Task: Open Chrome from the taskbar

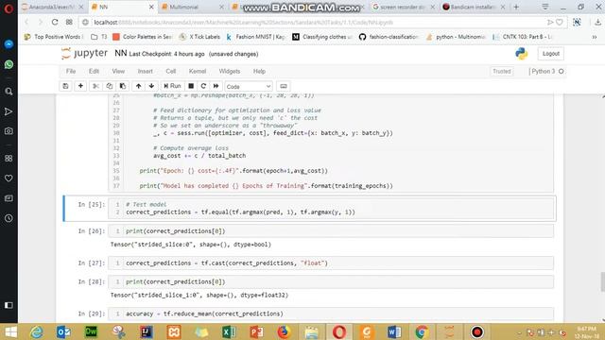Action: pyautogui.click(x=422, y=331)
